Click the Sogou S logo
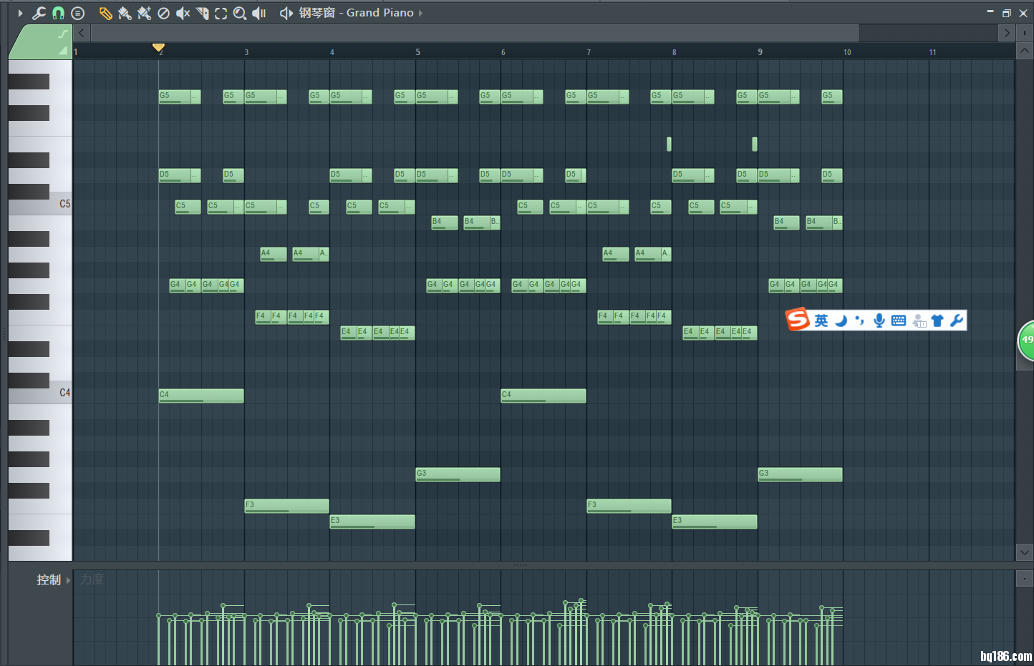 [x=798, y=319]
